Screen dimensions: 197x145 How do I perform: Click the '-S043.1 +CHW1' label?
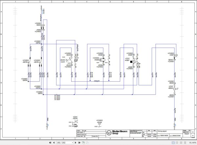pos(171,61)
